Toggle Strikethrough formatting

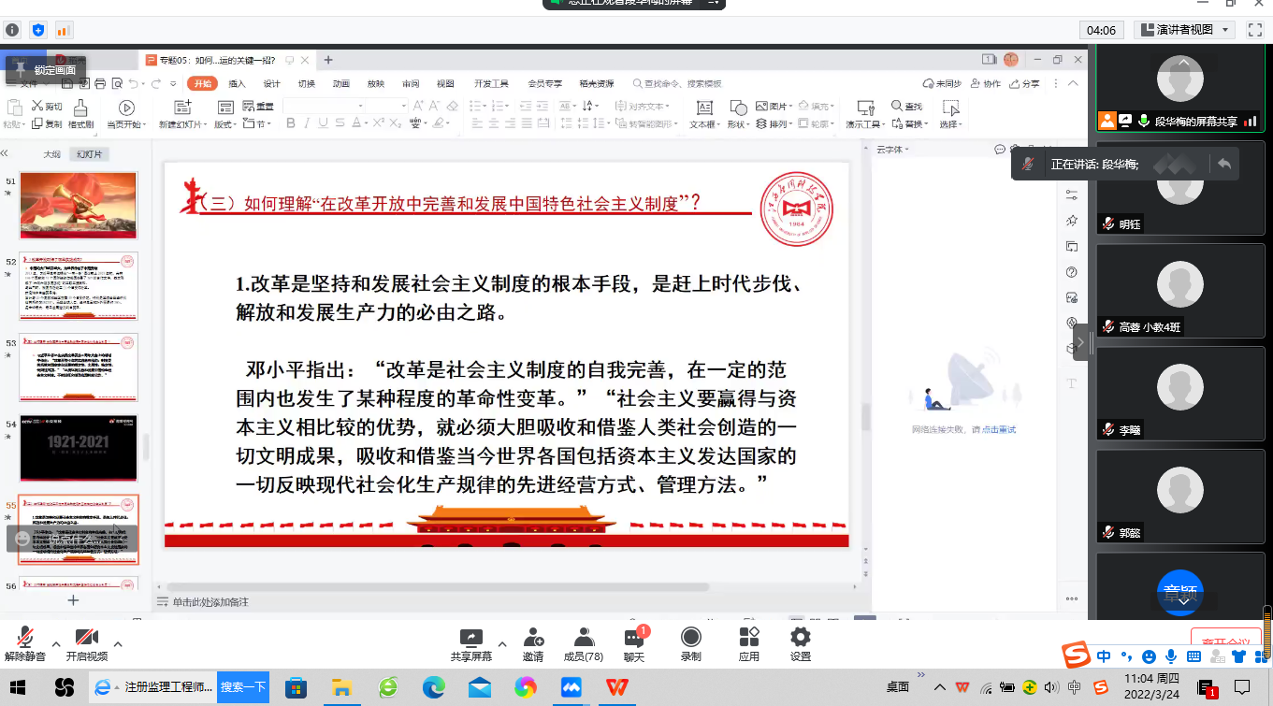[340, 123]
